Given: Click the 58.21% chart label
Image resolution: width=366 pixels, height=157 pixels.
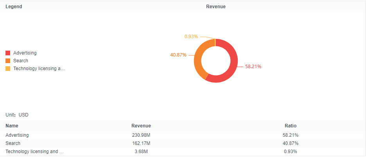Looking at the screenshot, I should pos(253,67).
